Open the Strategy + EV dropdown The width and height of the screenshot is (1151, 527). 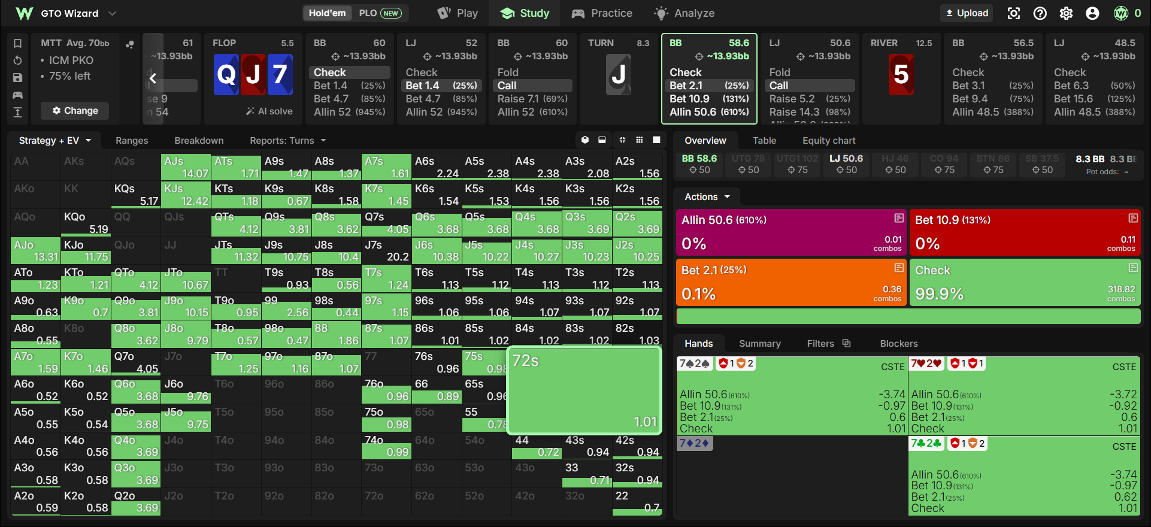click(55, 141)
